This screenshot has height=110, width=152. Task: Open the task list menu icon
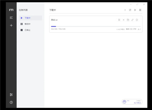tap(11, 18)
